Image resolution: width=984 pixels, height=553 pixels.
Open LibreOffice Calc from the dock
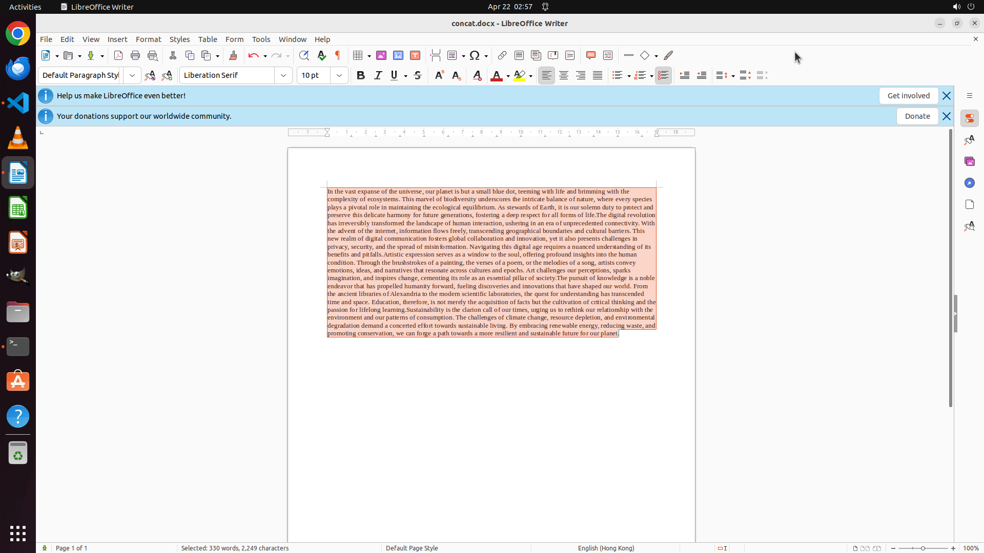(x=18, y=208)
